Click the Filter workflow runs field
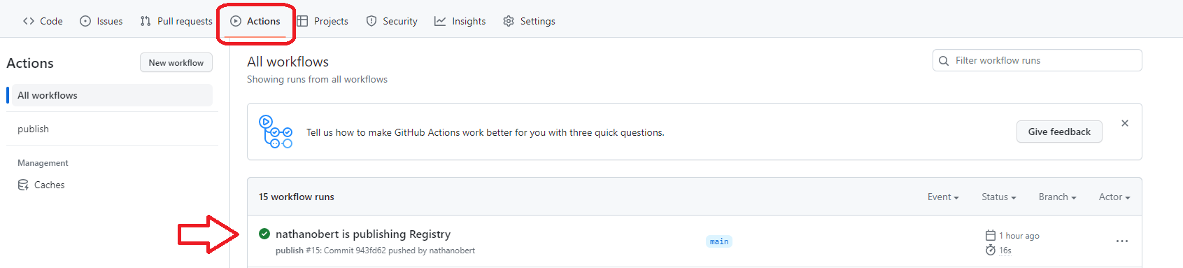Viewport: 1183px width, 268px height. coord(1037,60)
